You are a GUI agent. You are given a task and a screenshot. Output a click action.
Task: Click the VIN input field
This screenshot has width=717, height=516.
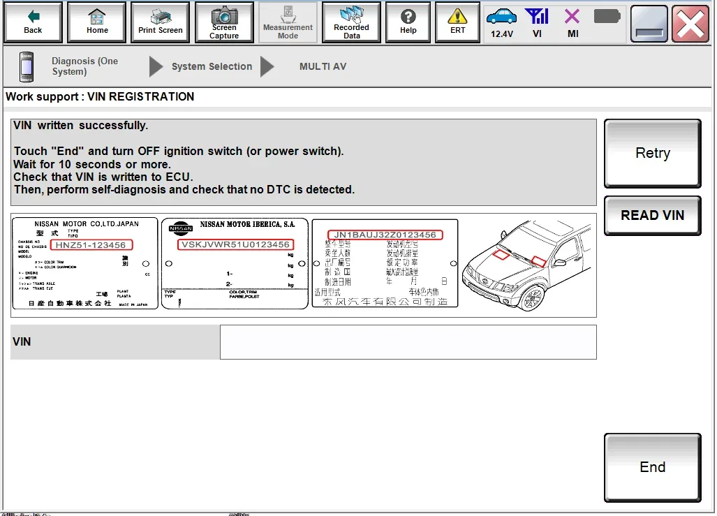[x=408, y=342]
